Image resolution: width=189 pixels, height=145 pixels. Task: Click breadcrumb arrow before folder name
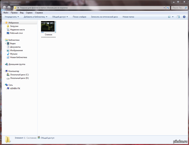pyautogui.click(x=18, y=8)
